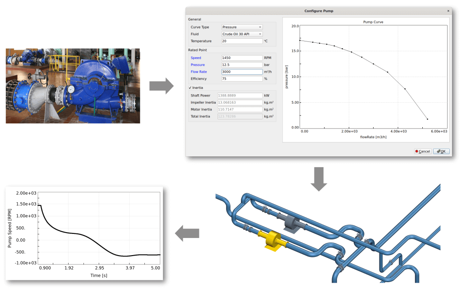The image size is (462, 288).
Task: Disable the Inertia checkbox
Action: (190, 87)
